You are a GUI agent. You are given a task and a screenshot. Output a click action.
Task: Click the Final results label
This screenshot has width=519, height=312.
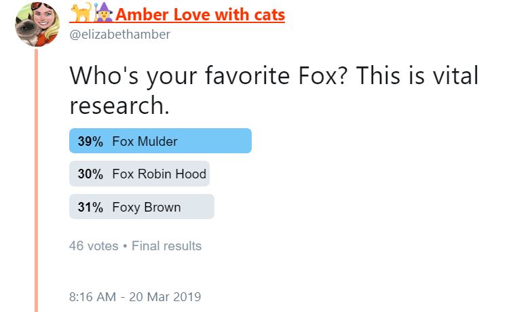pyautogui.click(x=166, y=246)
